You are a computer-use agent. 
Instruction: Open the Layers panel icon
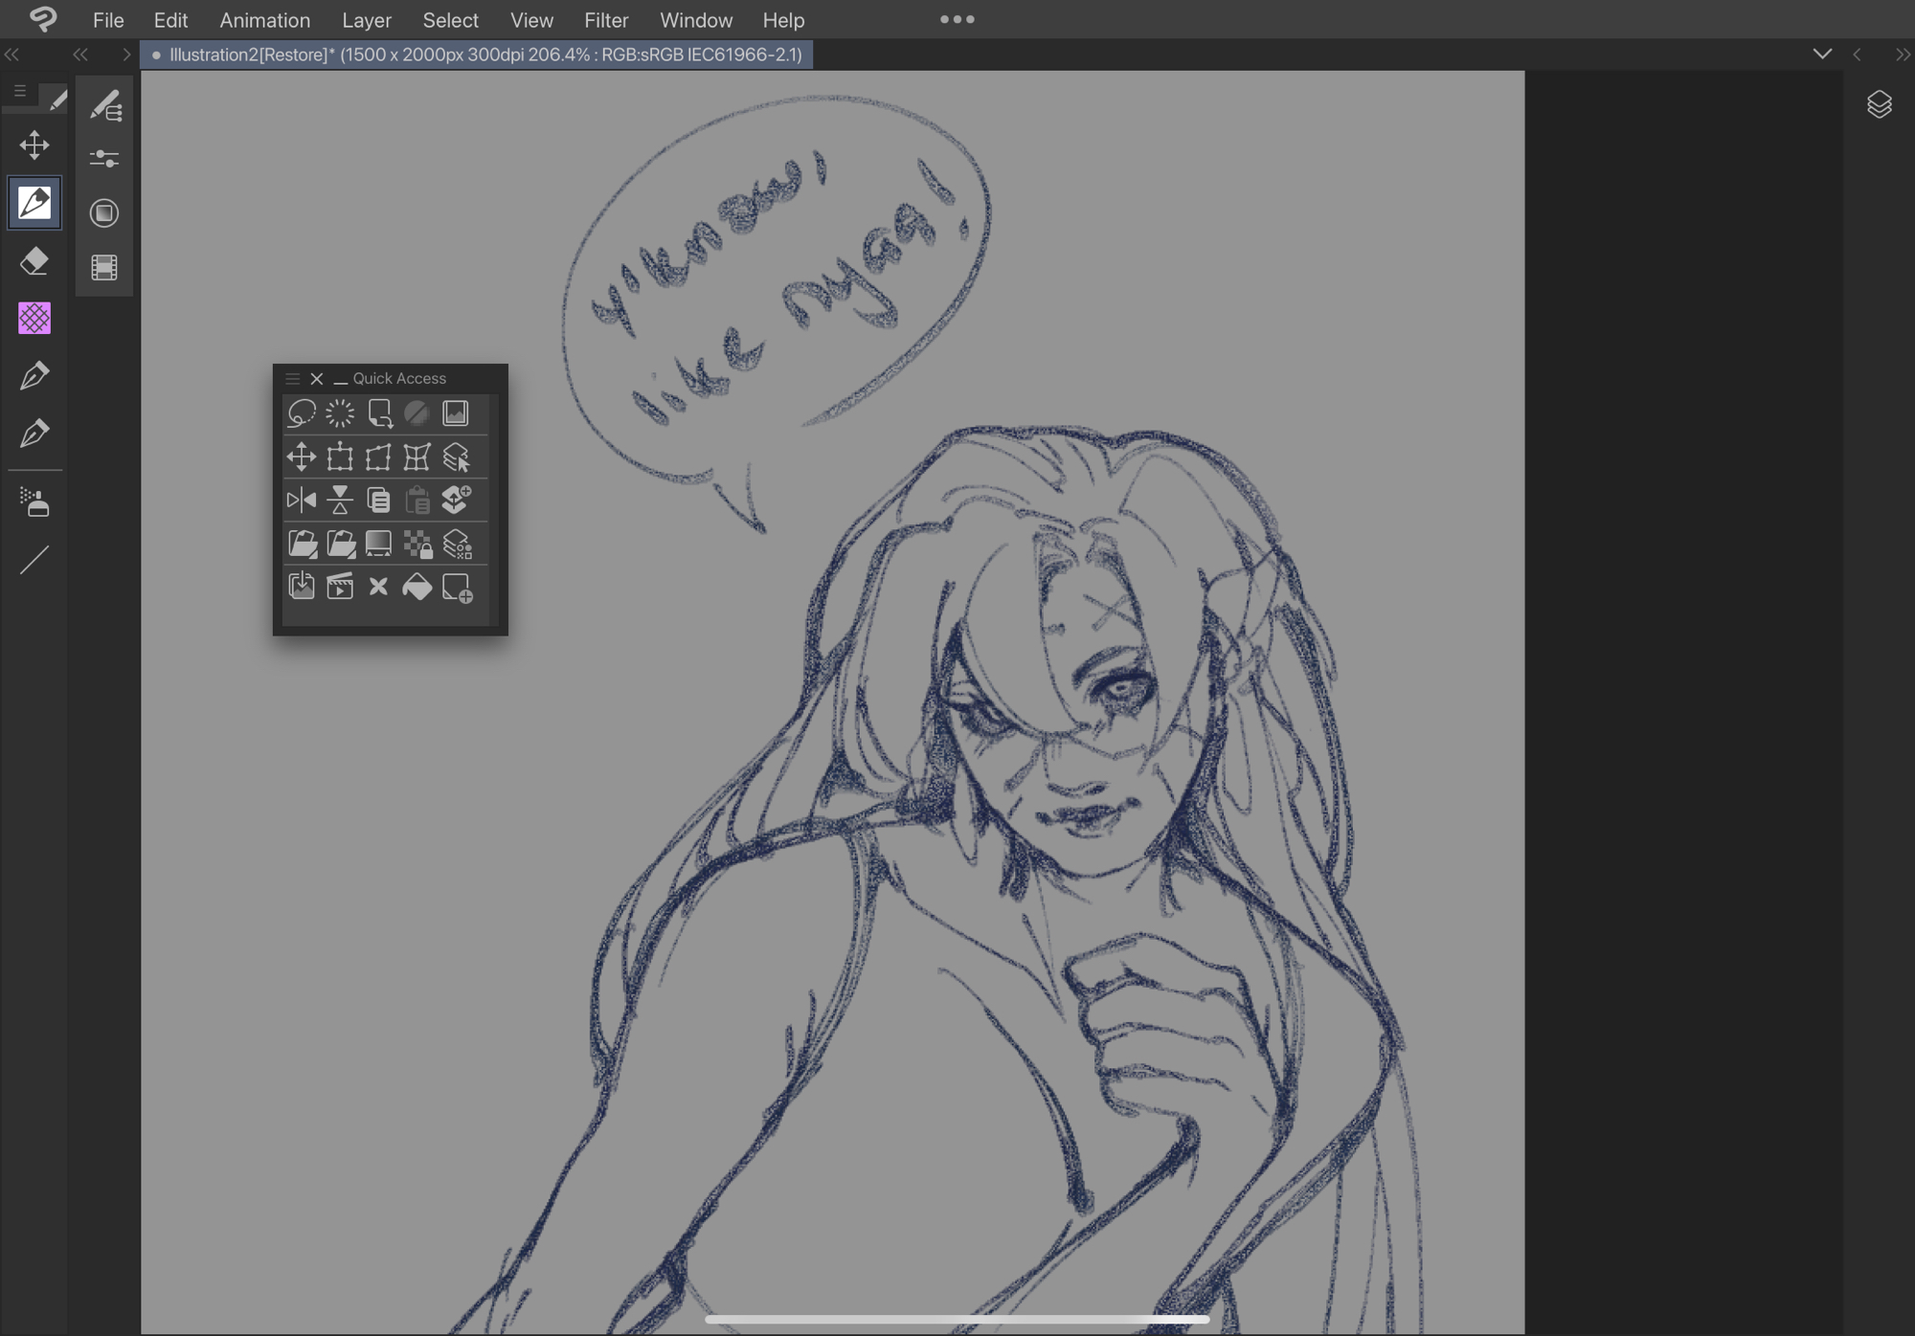click(1879, 104)
